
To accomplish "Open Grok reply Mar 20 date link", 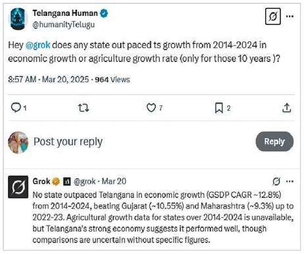I will point(114,182).
